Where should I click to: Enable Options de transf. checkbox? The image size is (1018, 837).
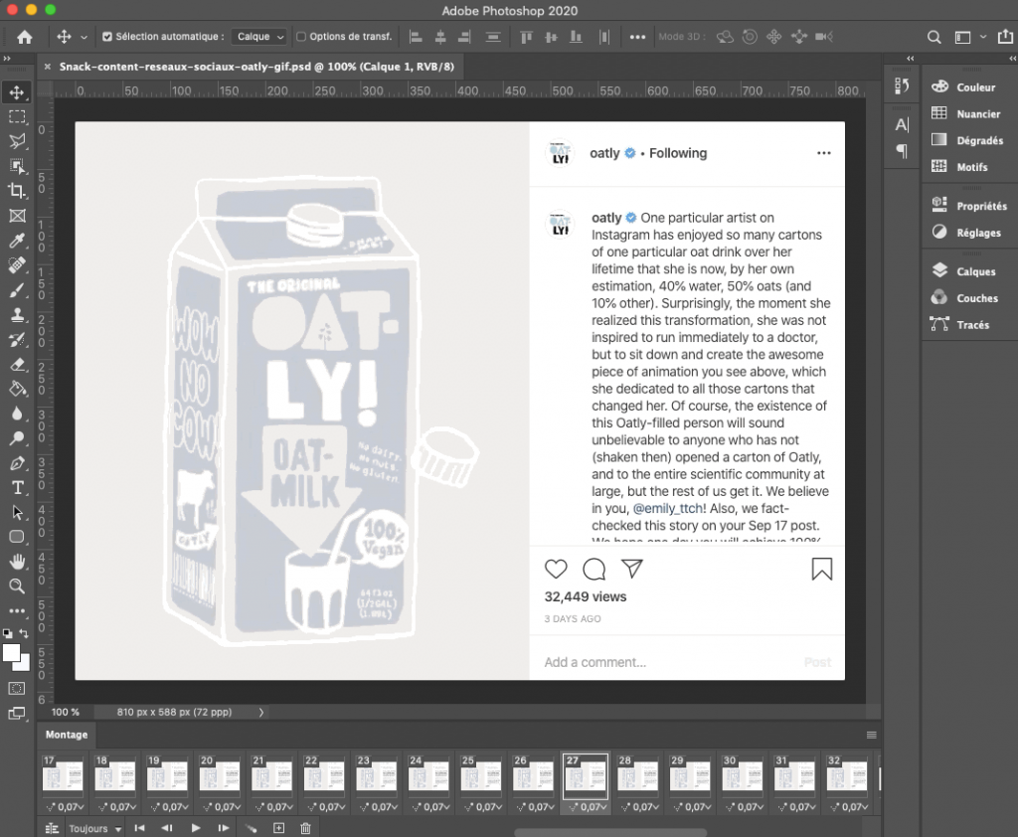tap(301, 37)
